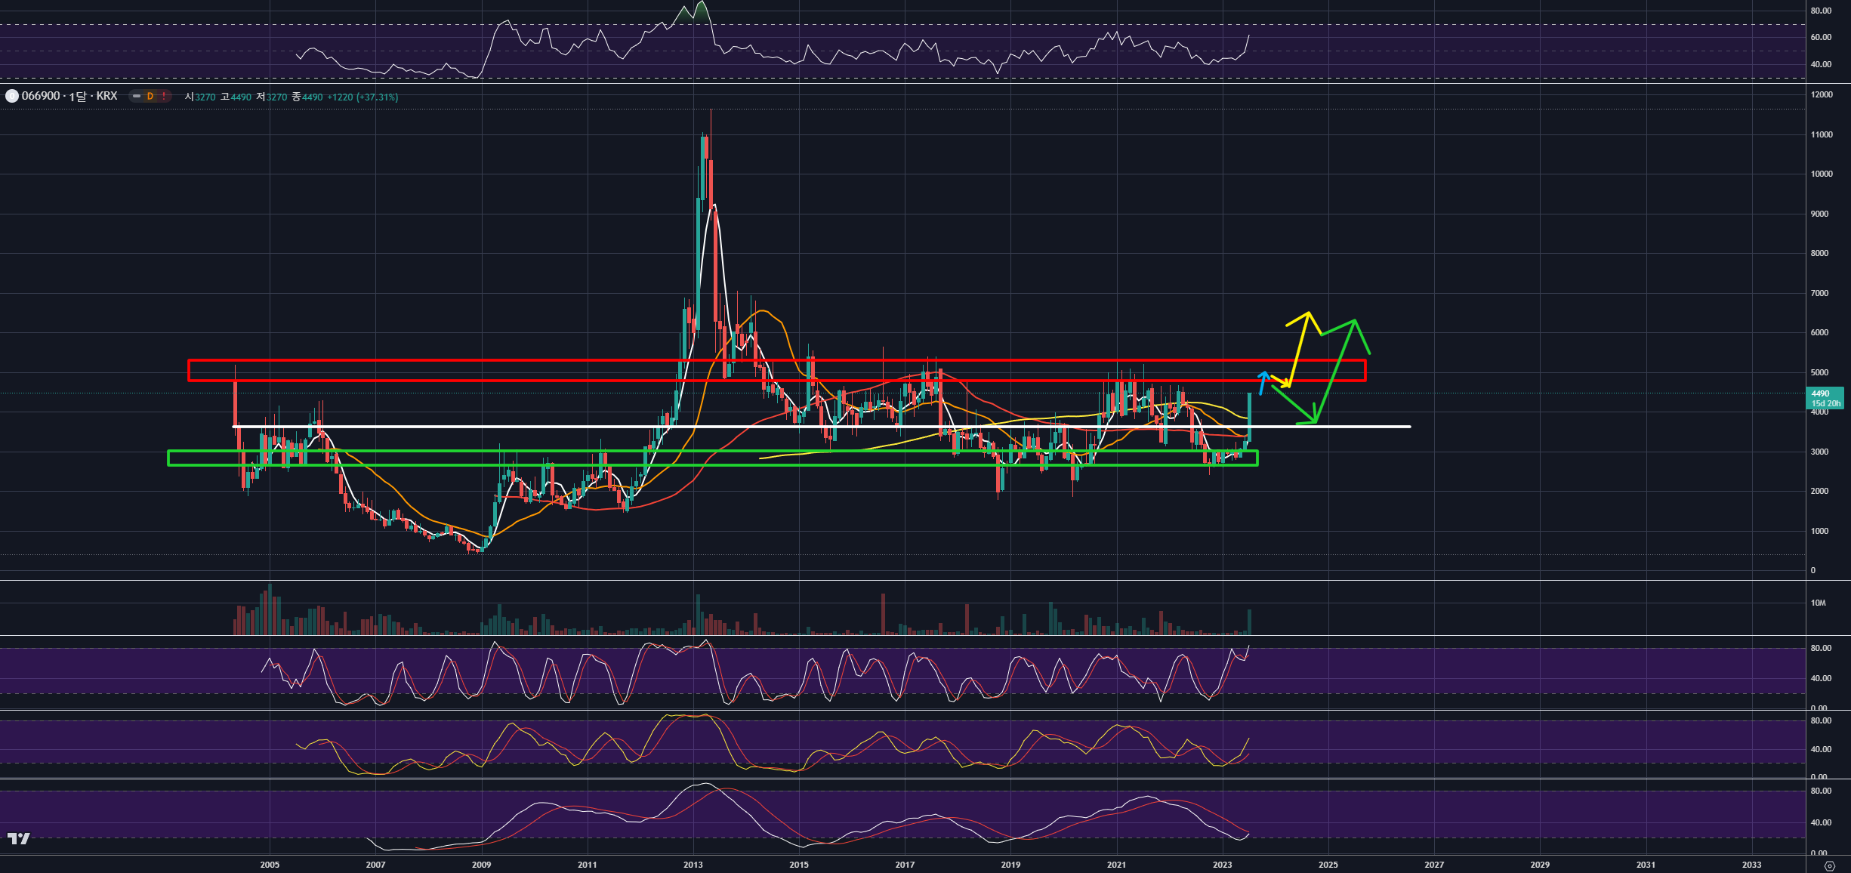This screenshot has height=873, width=1851.
Task: Click the gray dash market status badge
Action: (x=137, y=96)
